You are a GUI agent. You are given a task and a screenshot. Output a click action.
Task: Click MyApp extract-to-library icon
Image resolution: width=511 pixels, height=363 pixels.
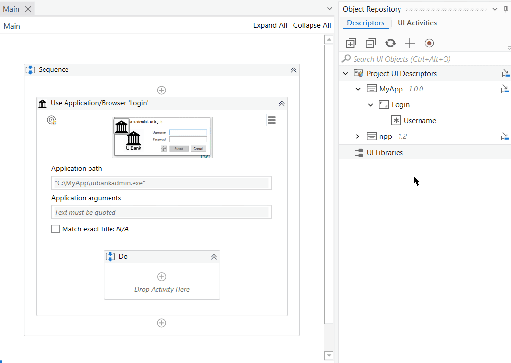tap(505, 89)
